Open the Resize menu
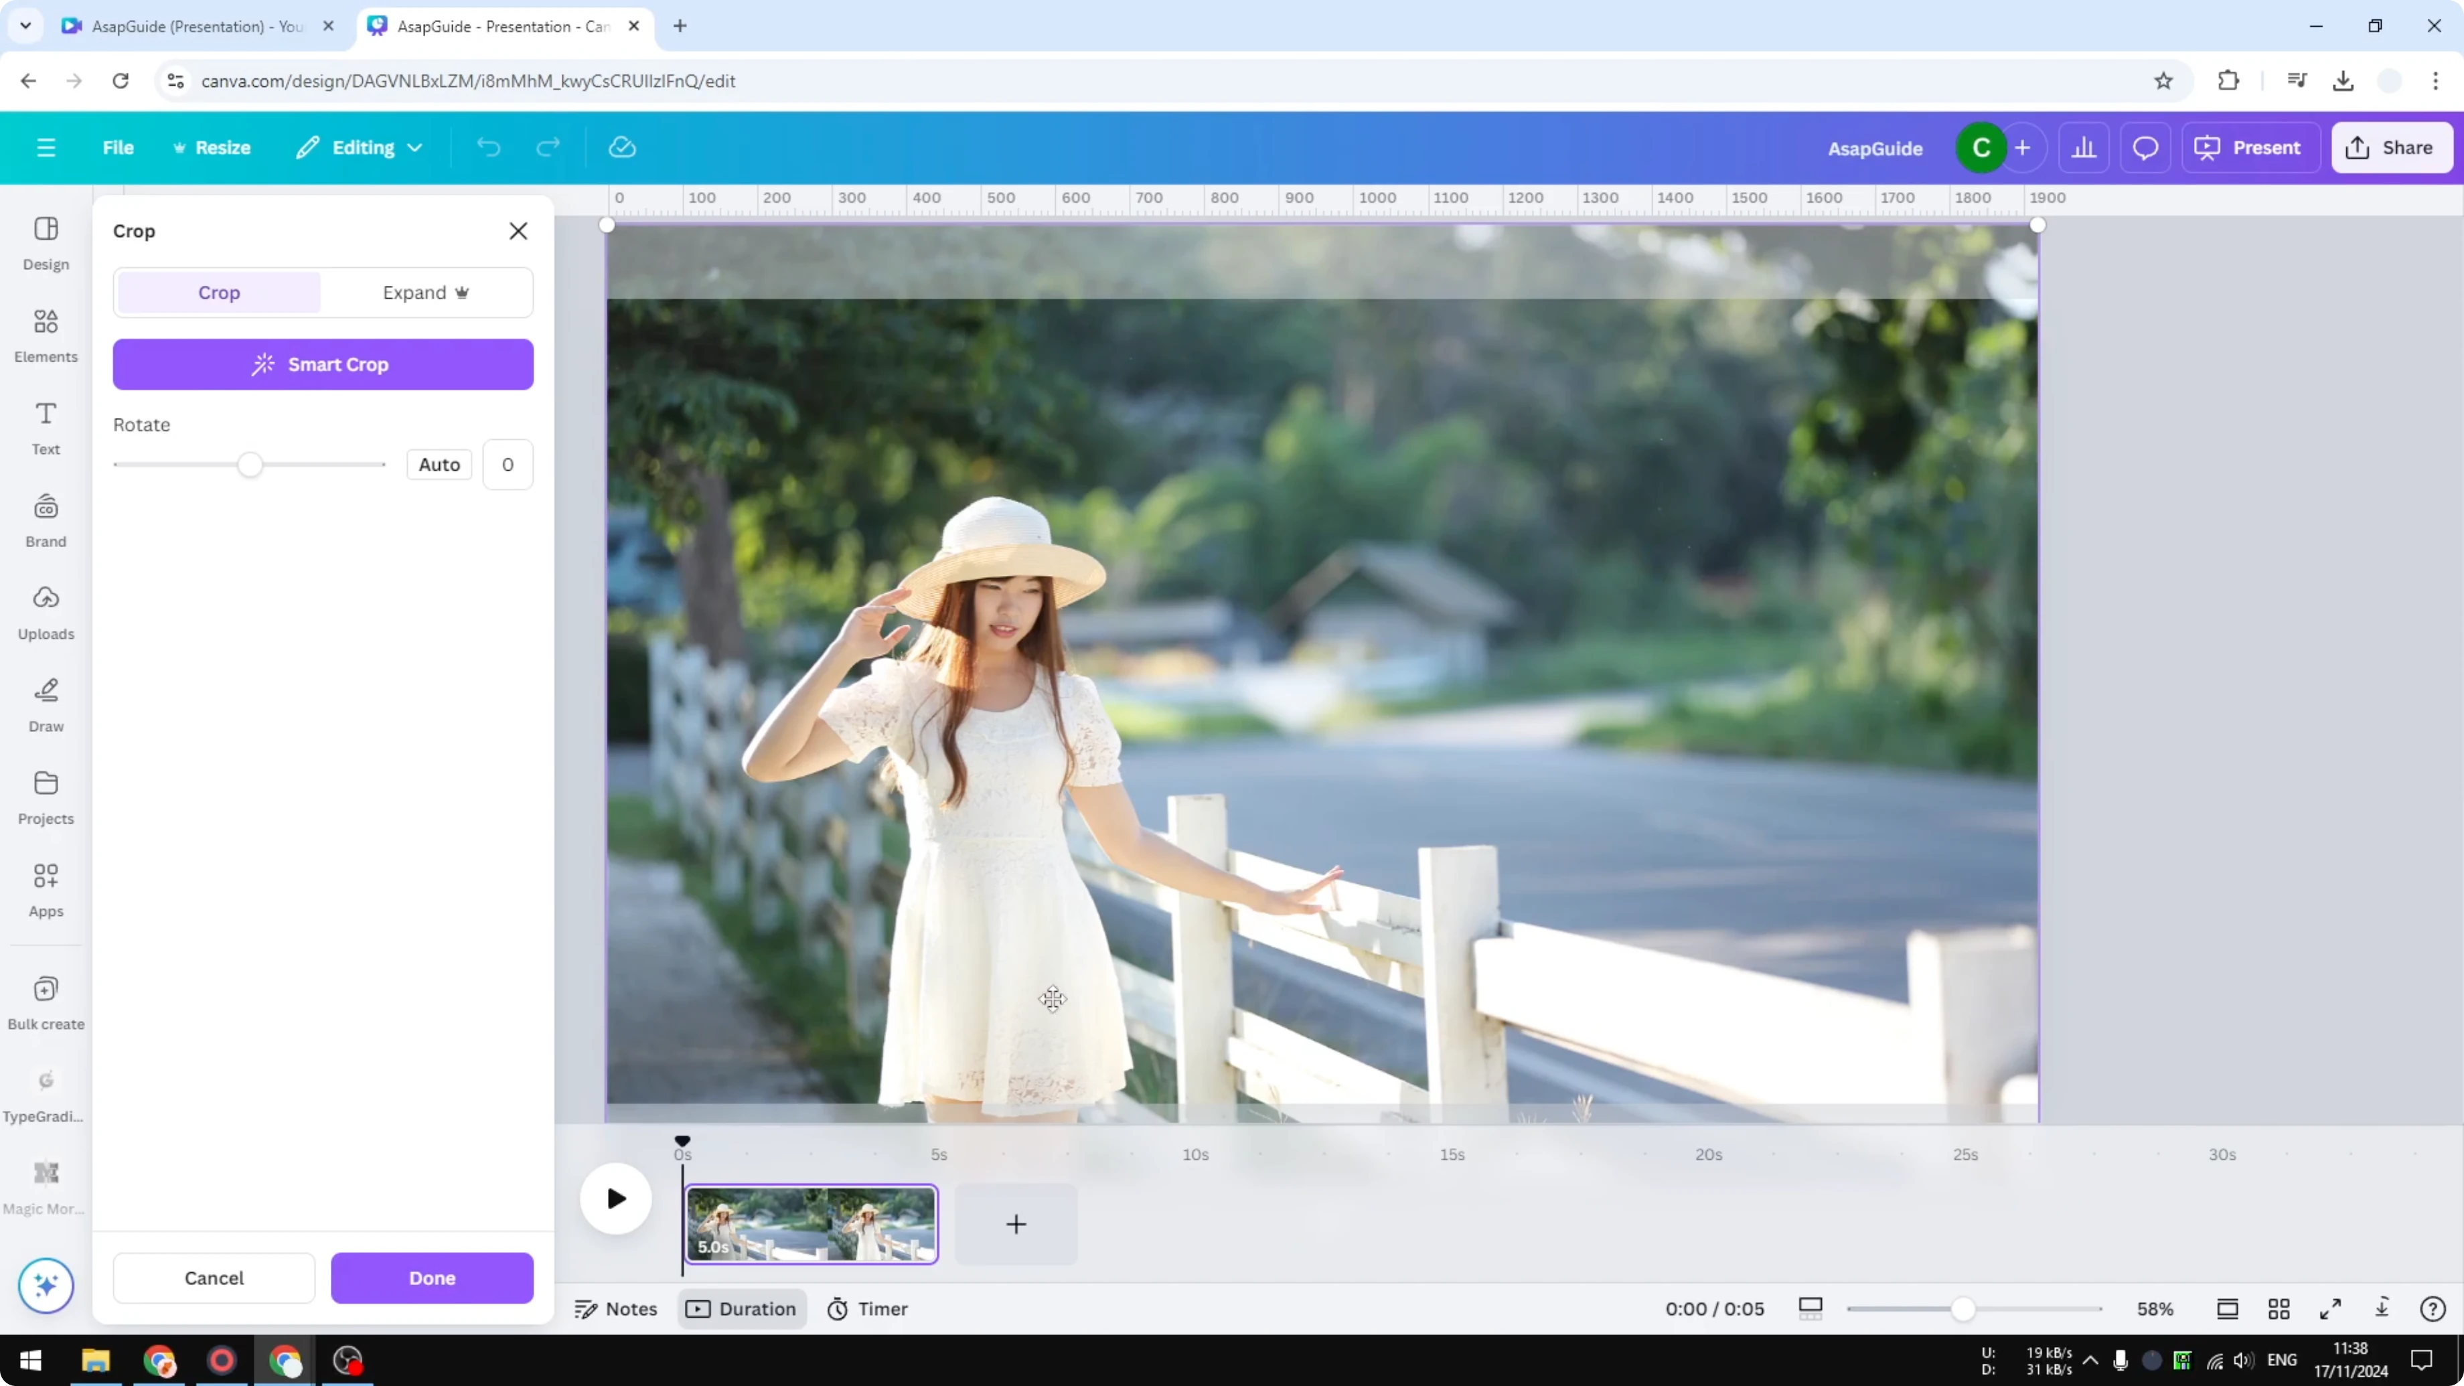This screenshot has height=1386, width=2464. [212, 147]
